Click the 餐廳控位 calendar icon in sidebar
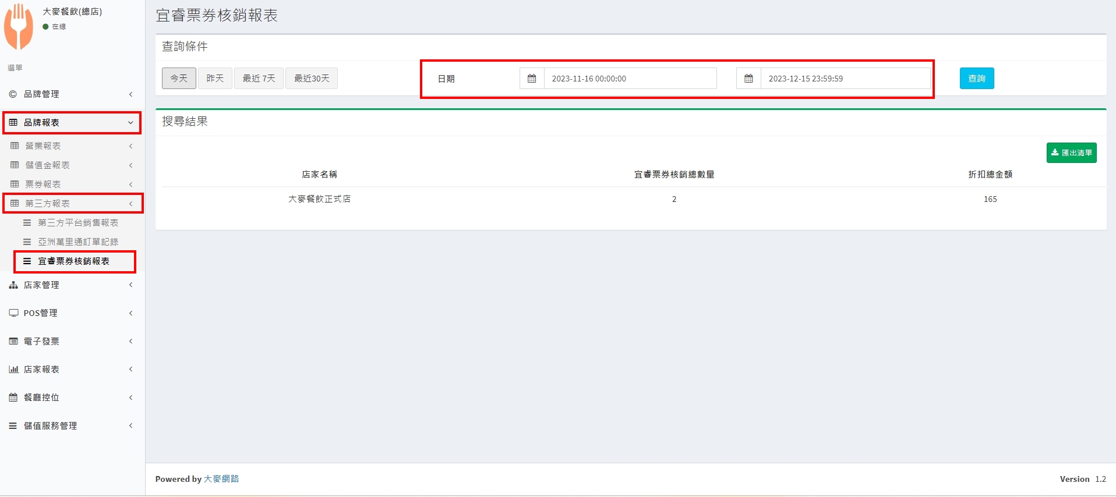This screenshot has width=1116, height=497. [13, 397]
